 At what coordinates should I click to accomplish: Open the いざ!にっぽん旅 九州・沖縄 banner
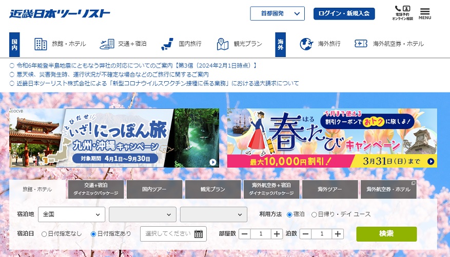pos(114,138)
